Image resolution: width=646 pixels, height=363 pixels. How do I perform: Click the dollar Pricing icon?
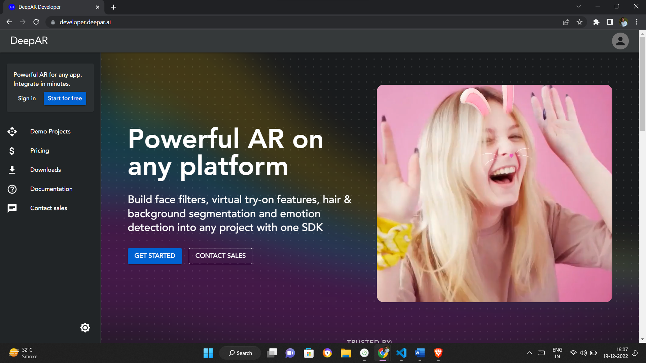[x=12, y=151]
